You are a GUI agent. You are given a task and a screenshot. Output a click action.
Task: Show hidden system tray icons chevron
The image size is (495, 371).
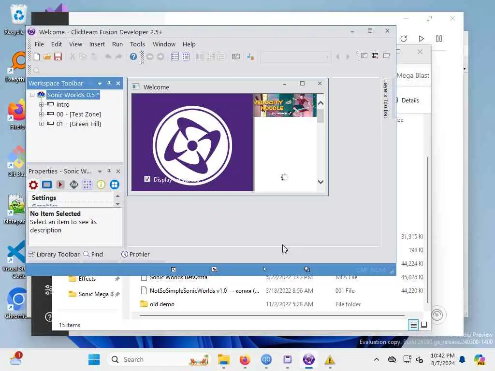point(376,359)
